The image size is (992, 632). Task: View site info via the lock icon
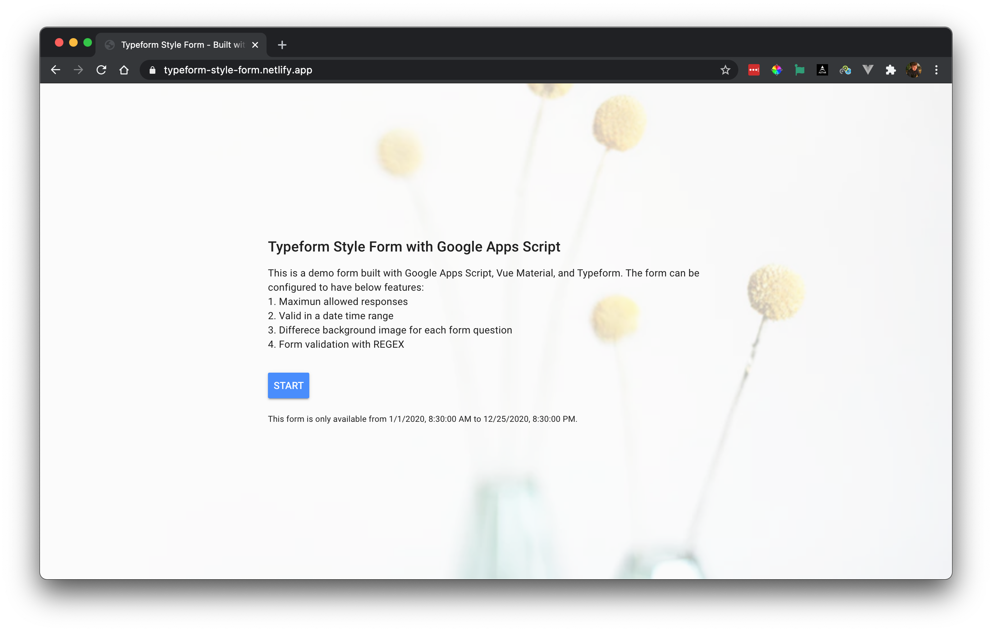coord(153,70)
